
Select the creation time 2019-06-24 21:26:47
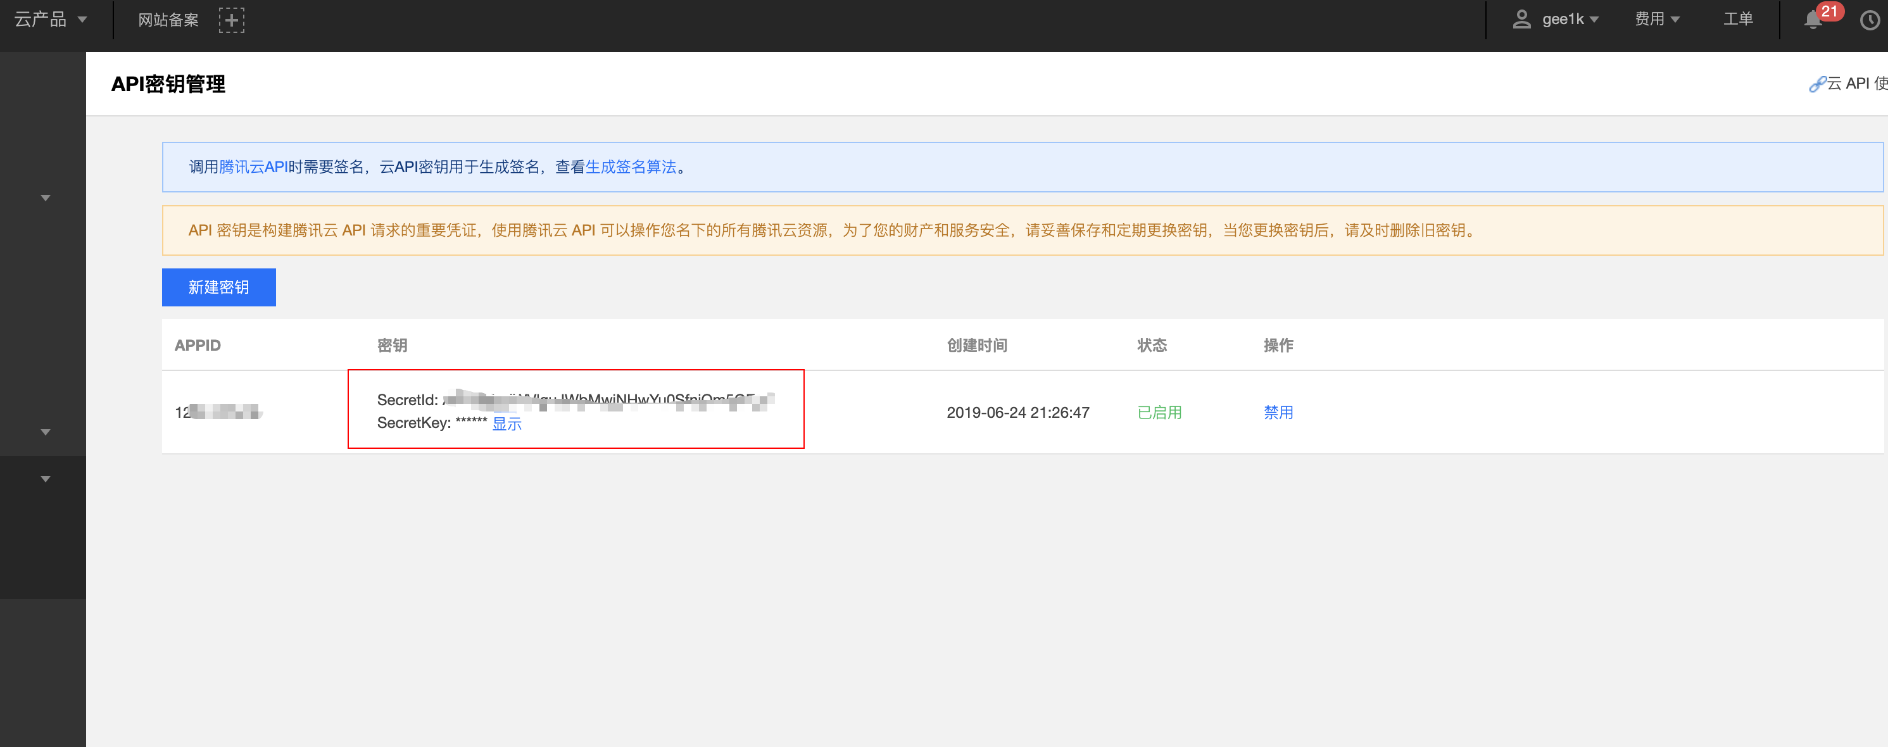(1017, 413)
